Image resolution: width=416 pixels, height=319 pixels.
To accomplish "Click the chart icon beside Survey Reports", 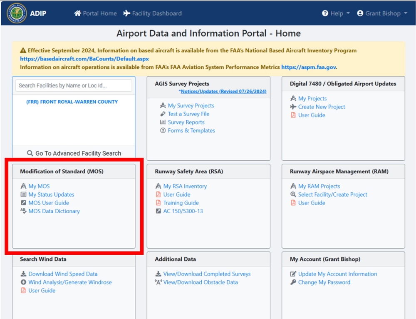I will pos(163,122).
